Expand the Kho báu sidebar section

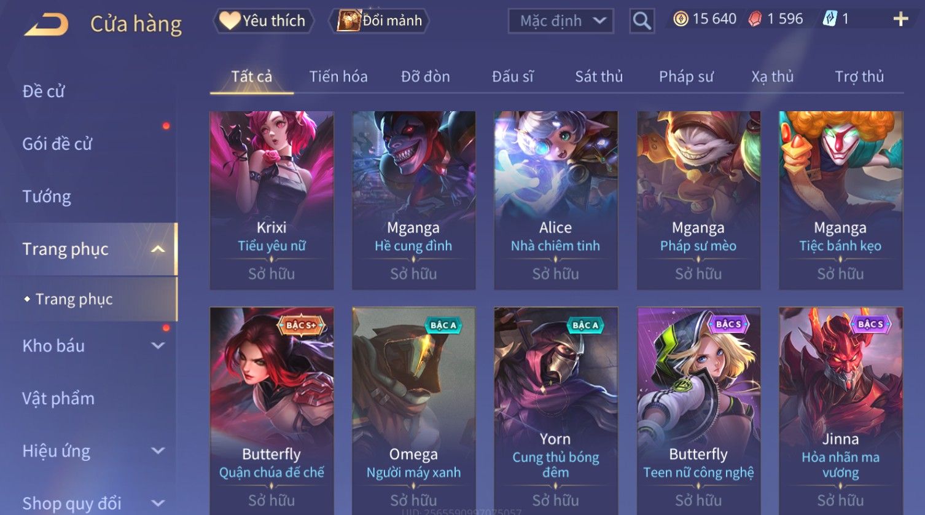pyautogui.click(x=158, y=345)
